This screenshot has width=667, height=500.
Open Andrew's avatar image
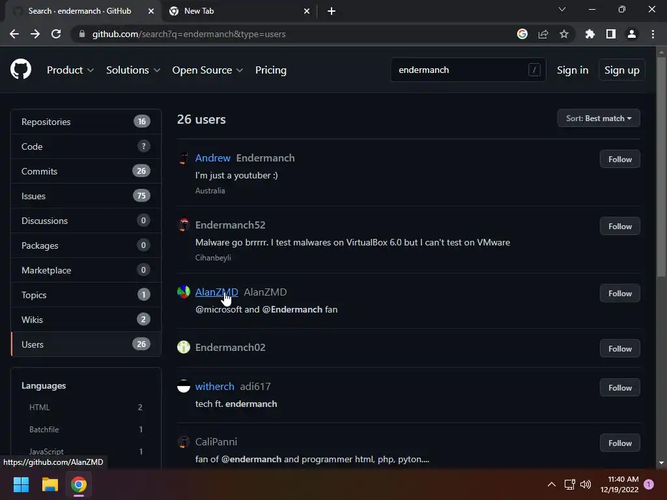[184, 158]
